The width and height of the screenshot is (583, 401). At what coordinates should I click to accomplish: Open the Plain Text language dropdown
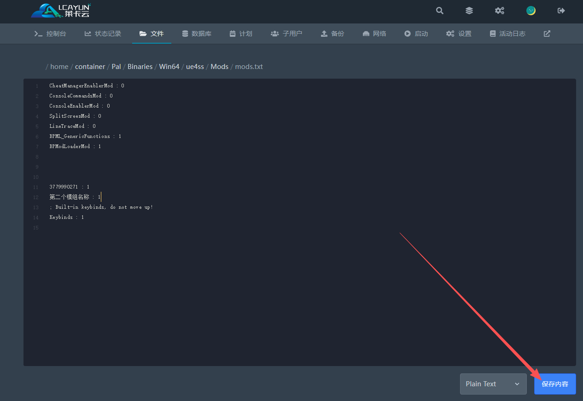493,384
